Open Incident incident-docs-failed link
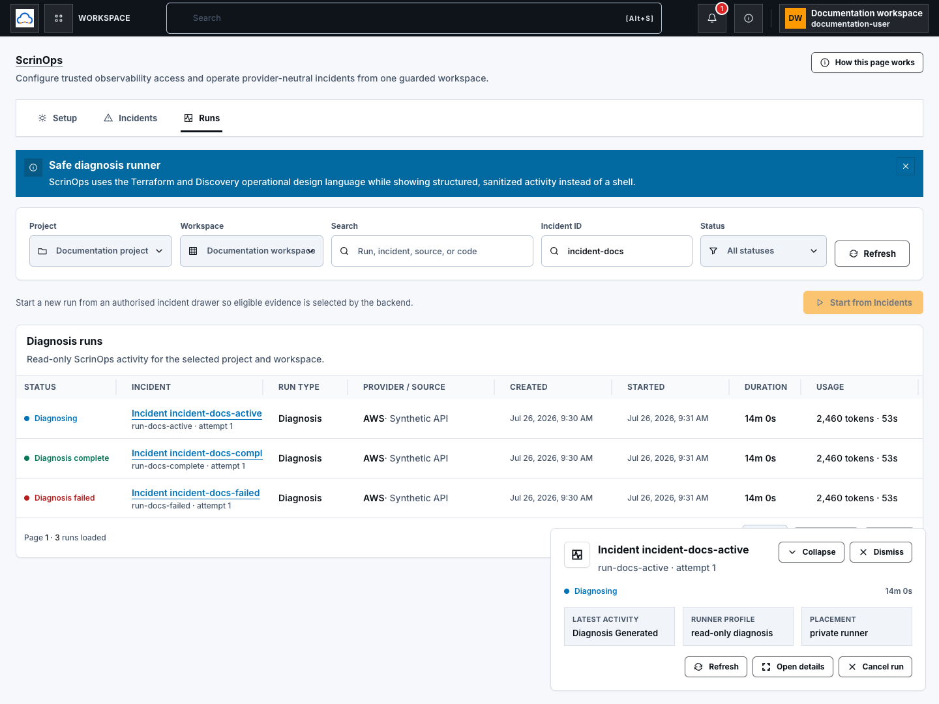Image resolution: width=939 pixels, height=704 pixels. [196, 493]
